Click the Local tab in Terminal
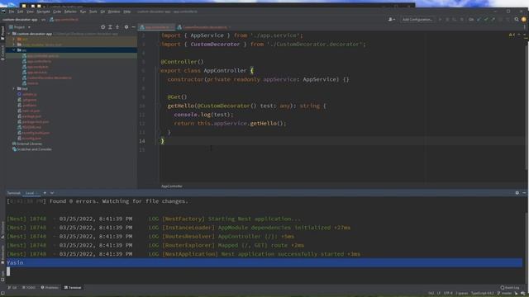The width and height of the screenshot is (529, 297). 30,193
